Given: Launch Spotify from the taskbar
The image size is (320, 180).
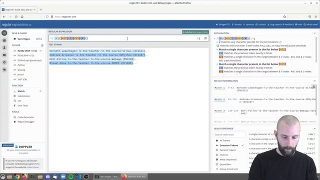Looking at the screenshot, I should (71, 176).
